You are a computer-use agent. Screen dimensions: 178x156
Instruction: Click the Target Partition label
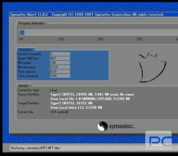coord(28,103)
